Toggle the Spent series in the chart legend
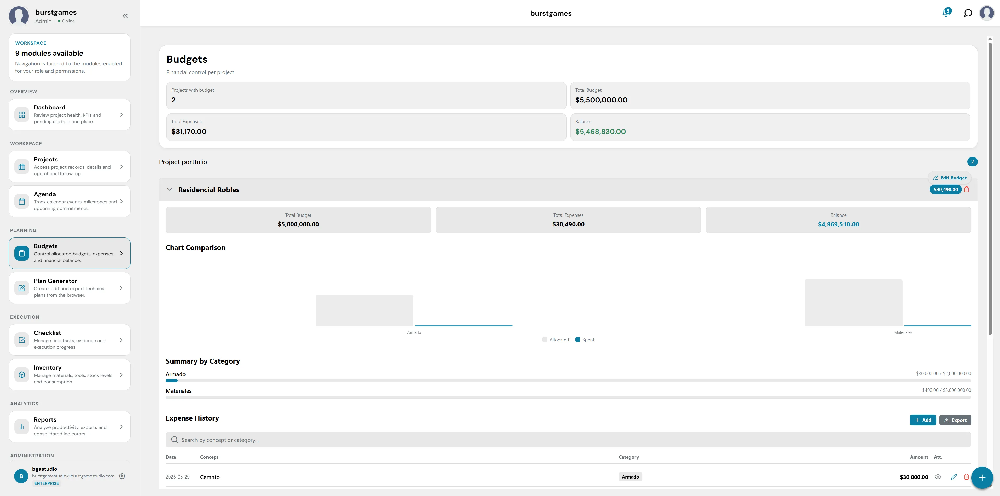 coord(585,340)
